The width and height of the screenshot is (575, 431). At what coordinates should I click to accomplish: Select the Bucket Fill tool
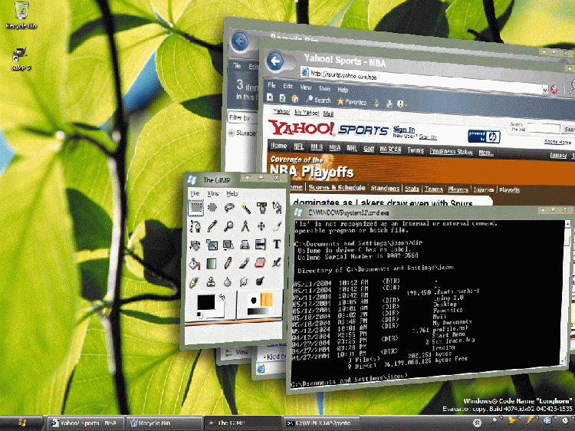click(195, 263)
